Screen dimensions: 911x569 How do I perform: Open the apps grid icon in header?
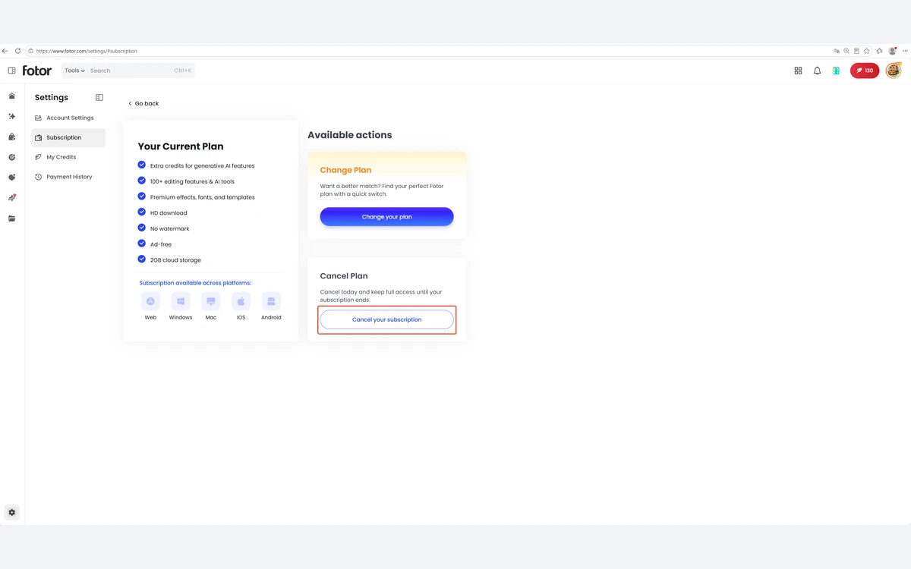point(798,71)
